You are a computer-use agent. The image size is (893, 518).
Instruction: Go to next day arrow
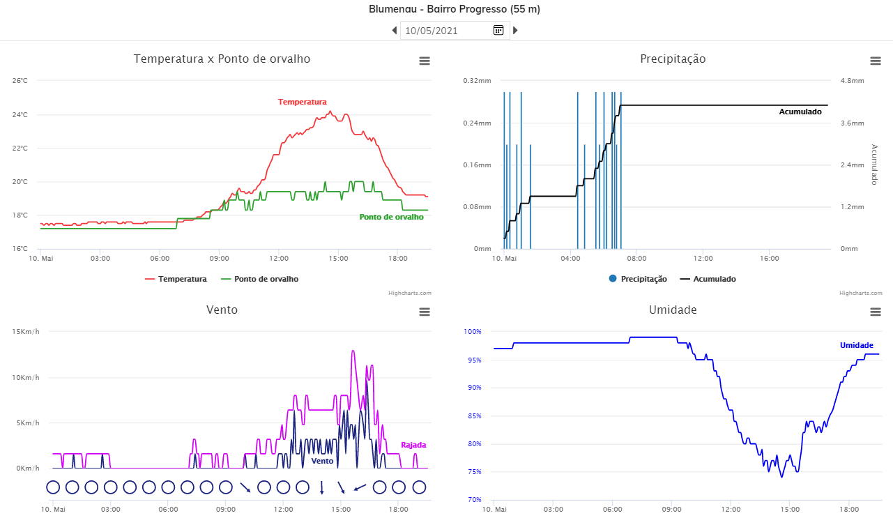pos(515,30)
